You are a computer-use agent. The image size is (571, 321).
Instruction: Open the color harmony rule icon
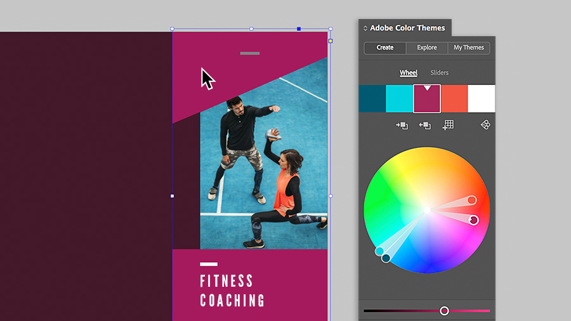point(485,125)
